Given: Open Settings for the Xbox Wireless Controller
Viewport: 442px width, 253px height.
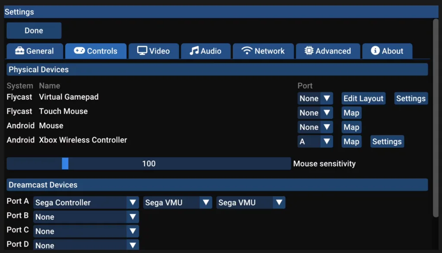Looking at the screenshot, I should [x=387, y=141].
